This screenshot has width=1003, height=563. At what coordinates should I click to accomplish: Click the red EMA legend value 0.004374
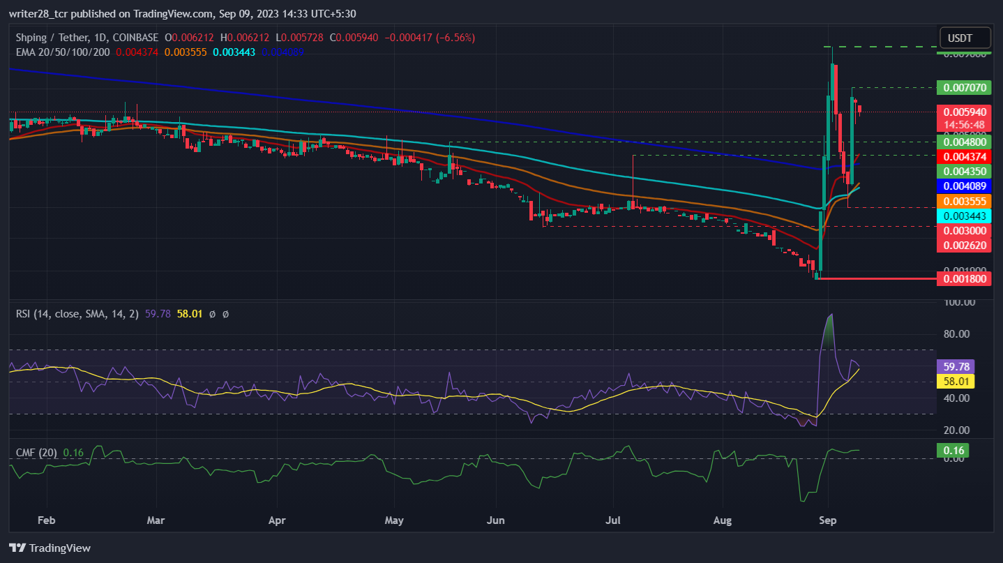click(137, 52)
